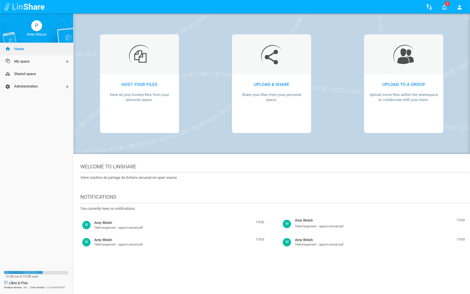Click the Peter Wilson user name

point(36,34)
